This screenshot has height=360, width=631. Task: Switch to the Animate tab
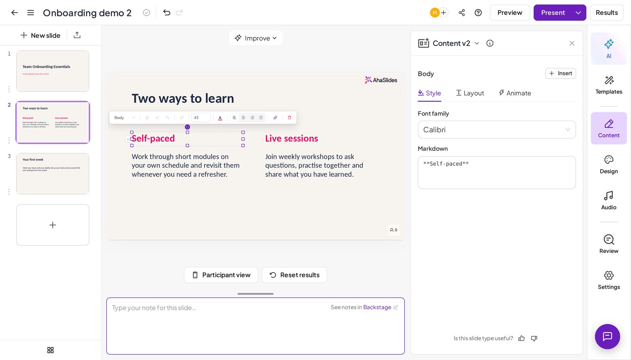(515, 93)
